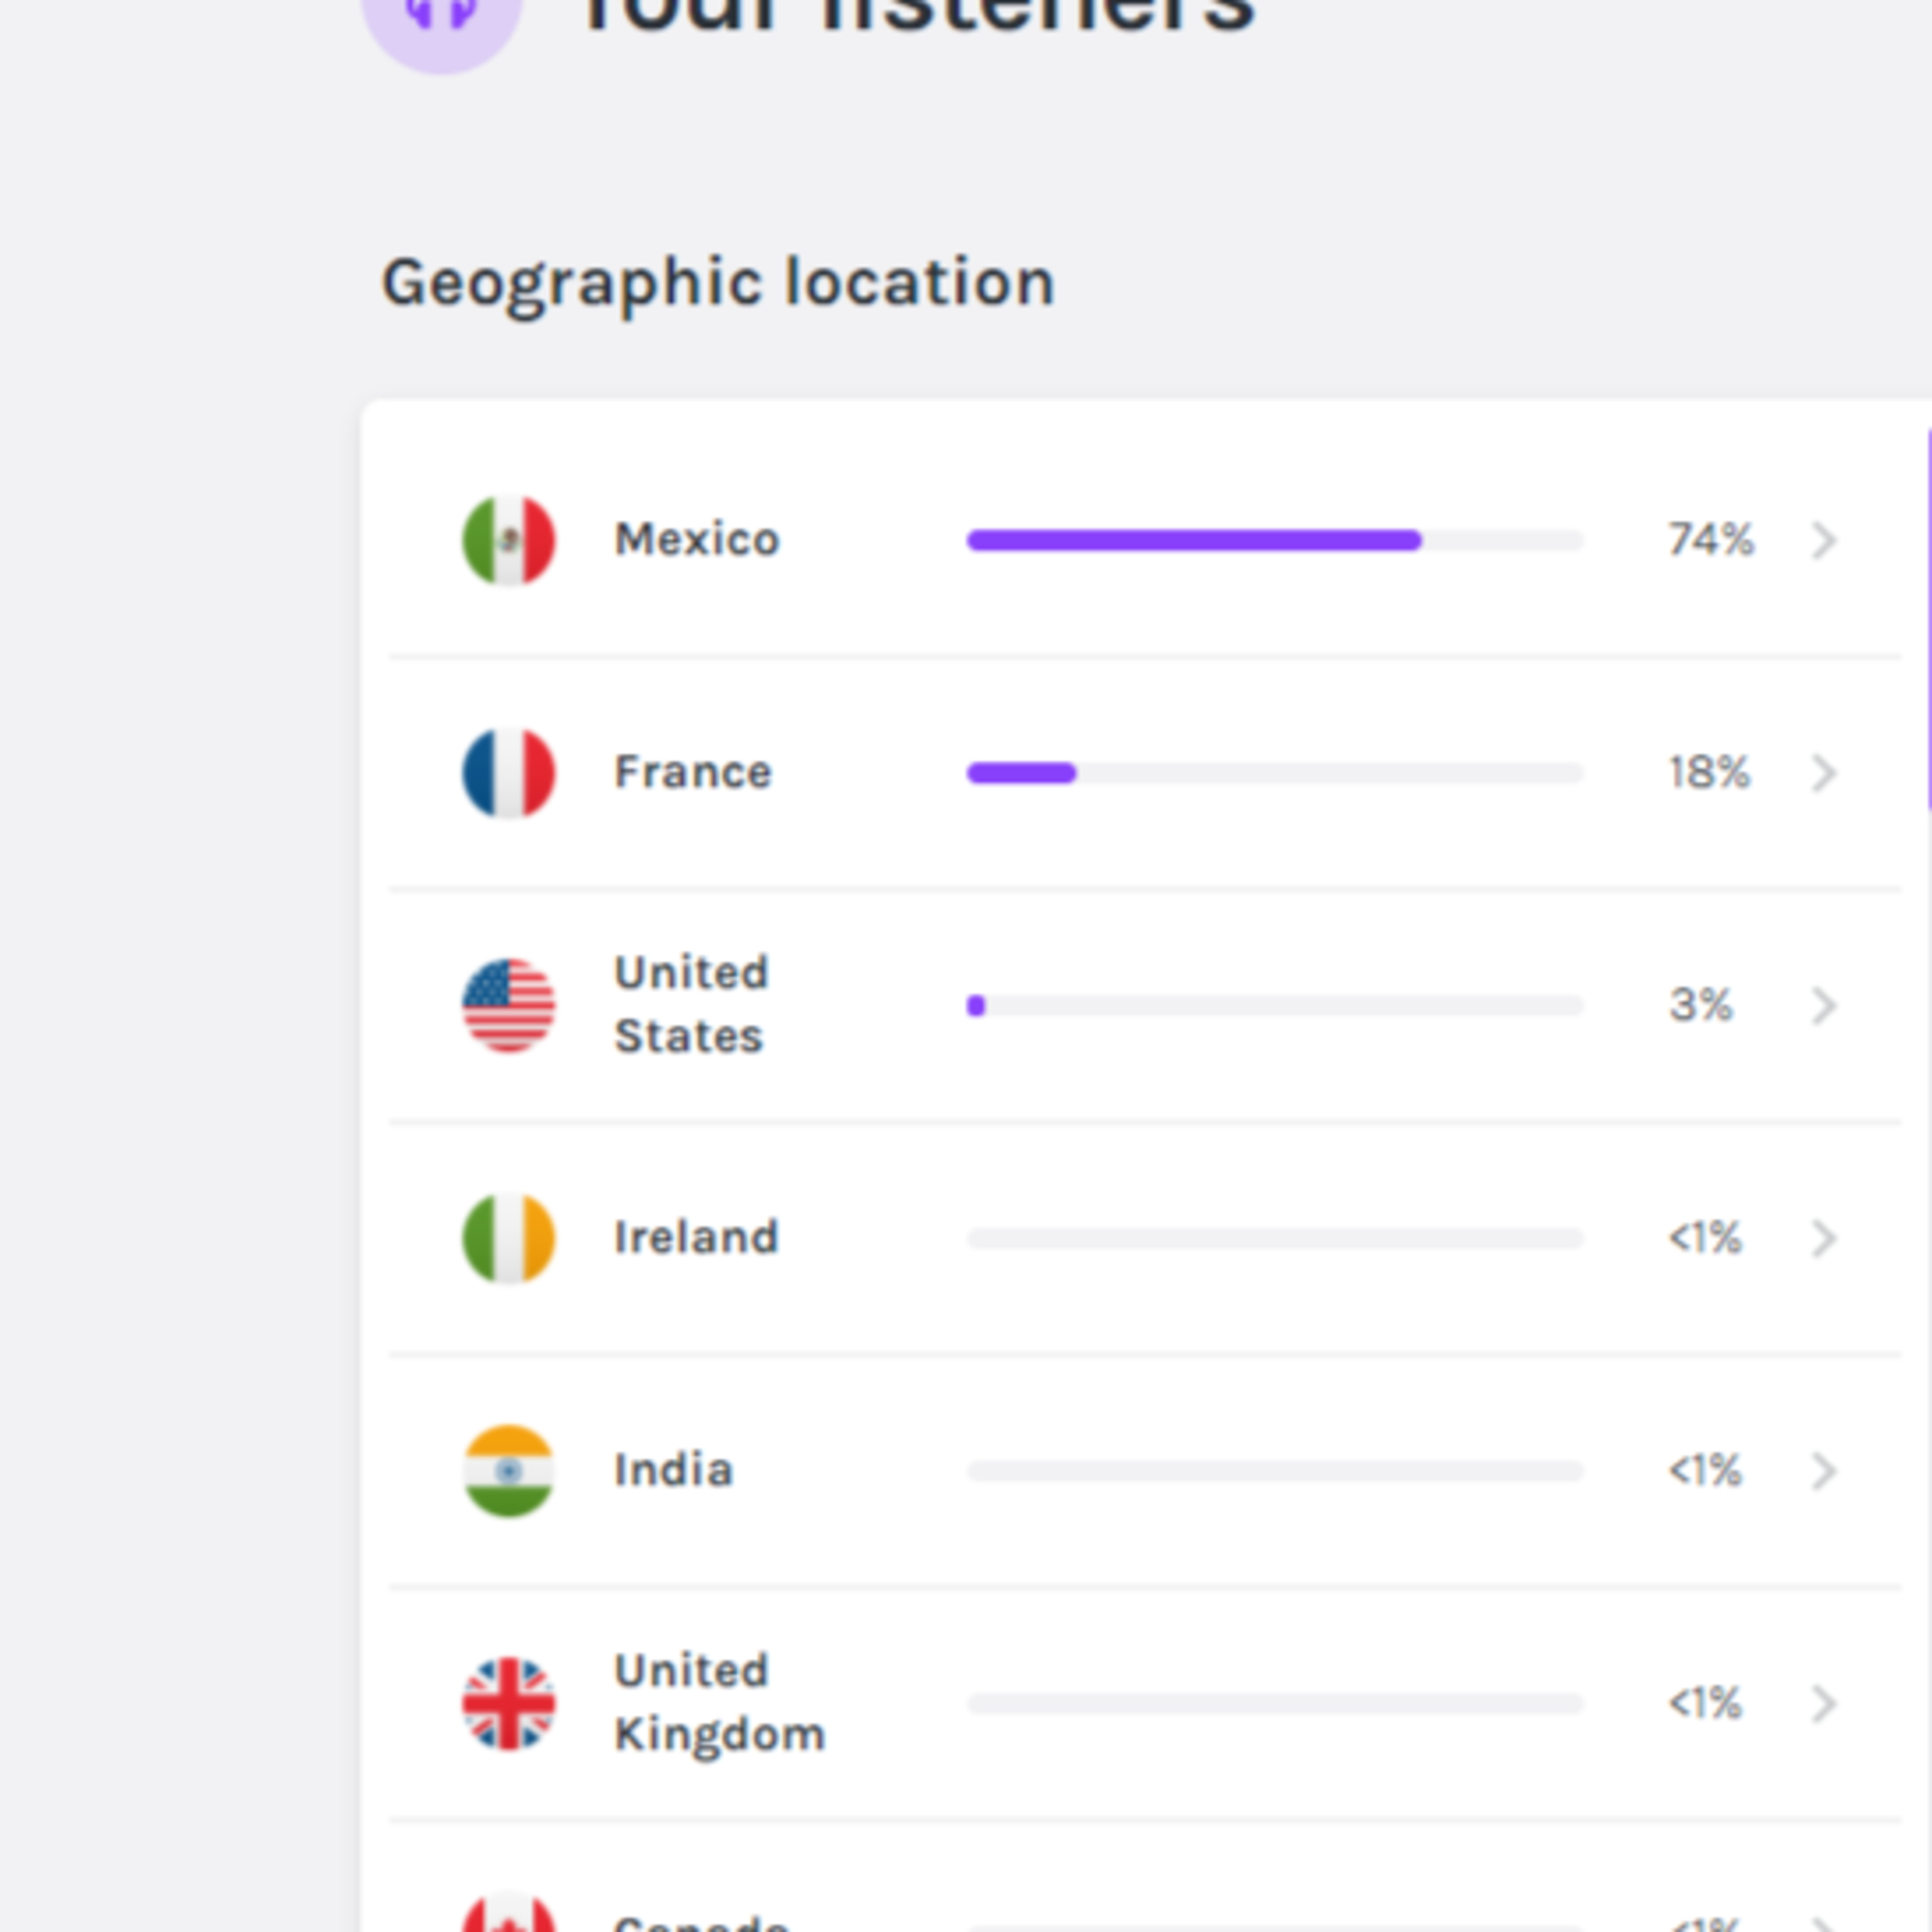This screenshot has height=1932, width=1932.
Task: Select the Mexico country label
Action: (x=696, y=540)
